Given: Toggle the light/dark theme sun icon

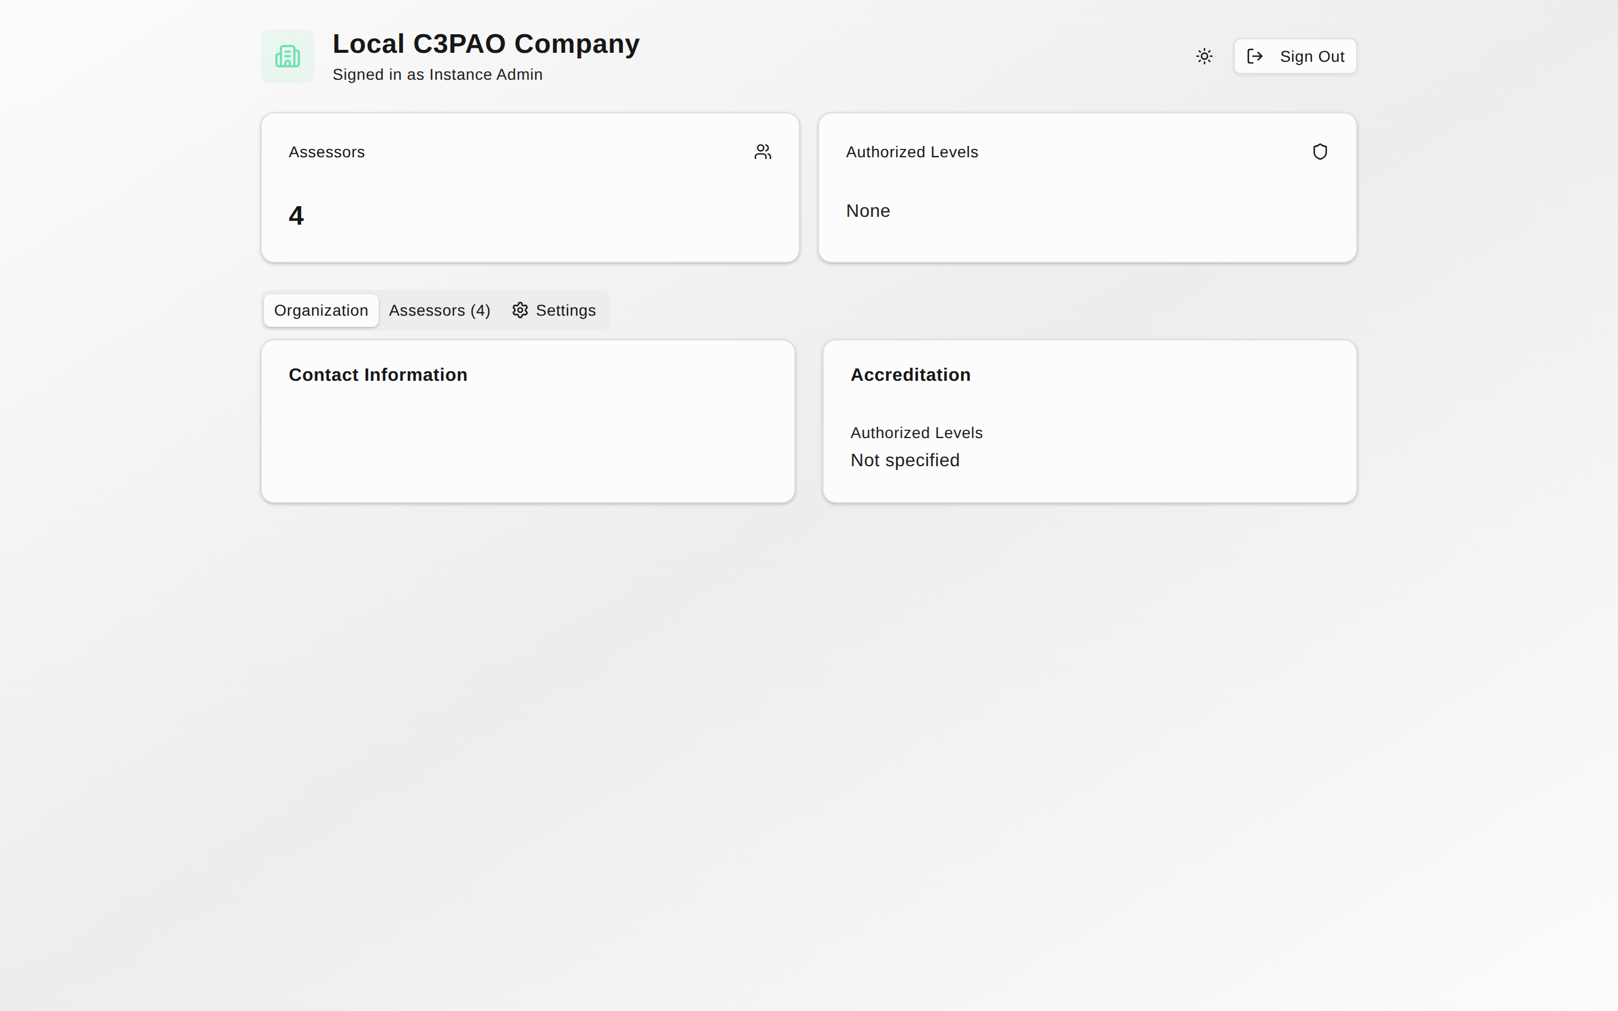Looking at the screenshot, I should 1204,56.
